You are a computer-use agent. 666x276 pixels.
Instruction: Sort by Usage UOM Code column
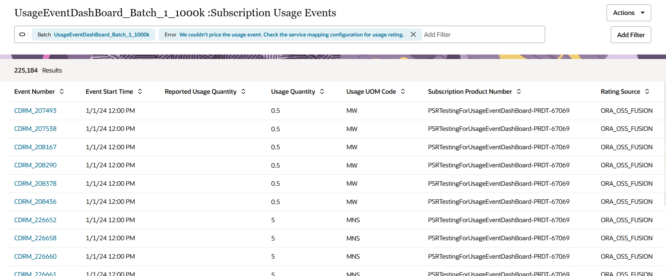point(403,91)
